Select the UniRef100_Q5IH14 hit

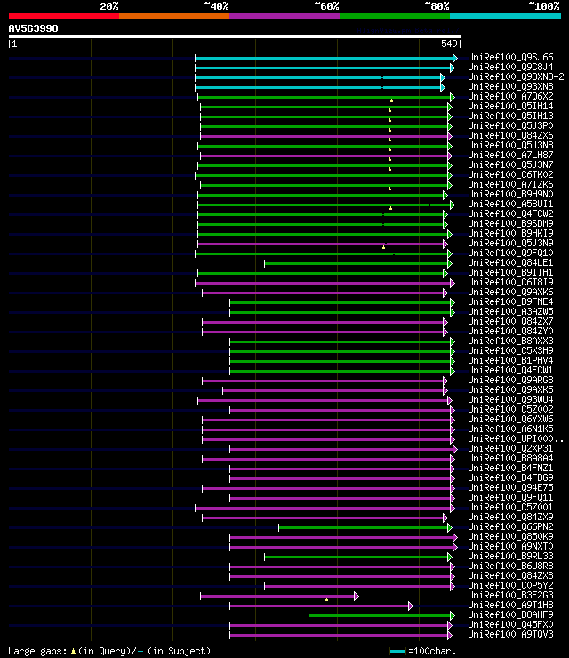tap(510, 106)
